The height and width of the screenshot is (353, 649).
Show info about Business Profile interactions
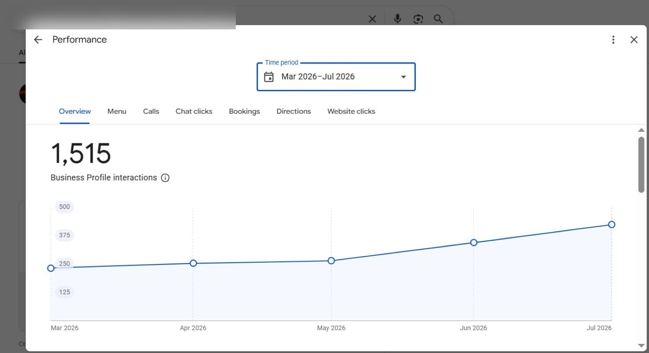[x=165, y=178]
